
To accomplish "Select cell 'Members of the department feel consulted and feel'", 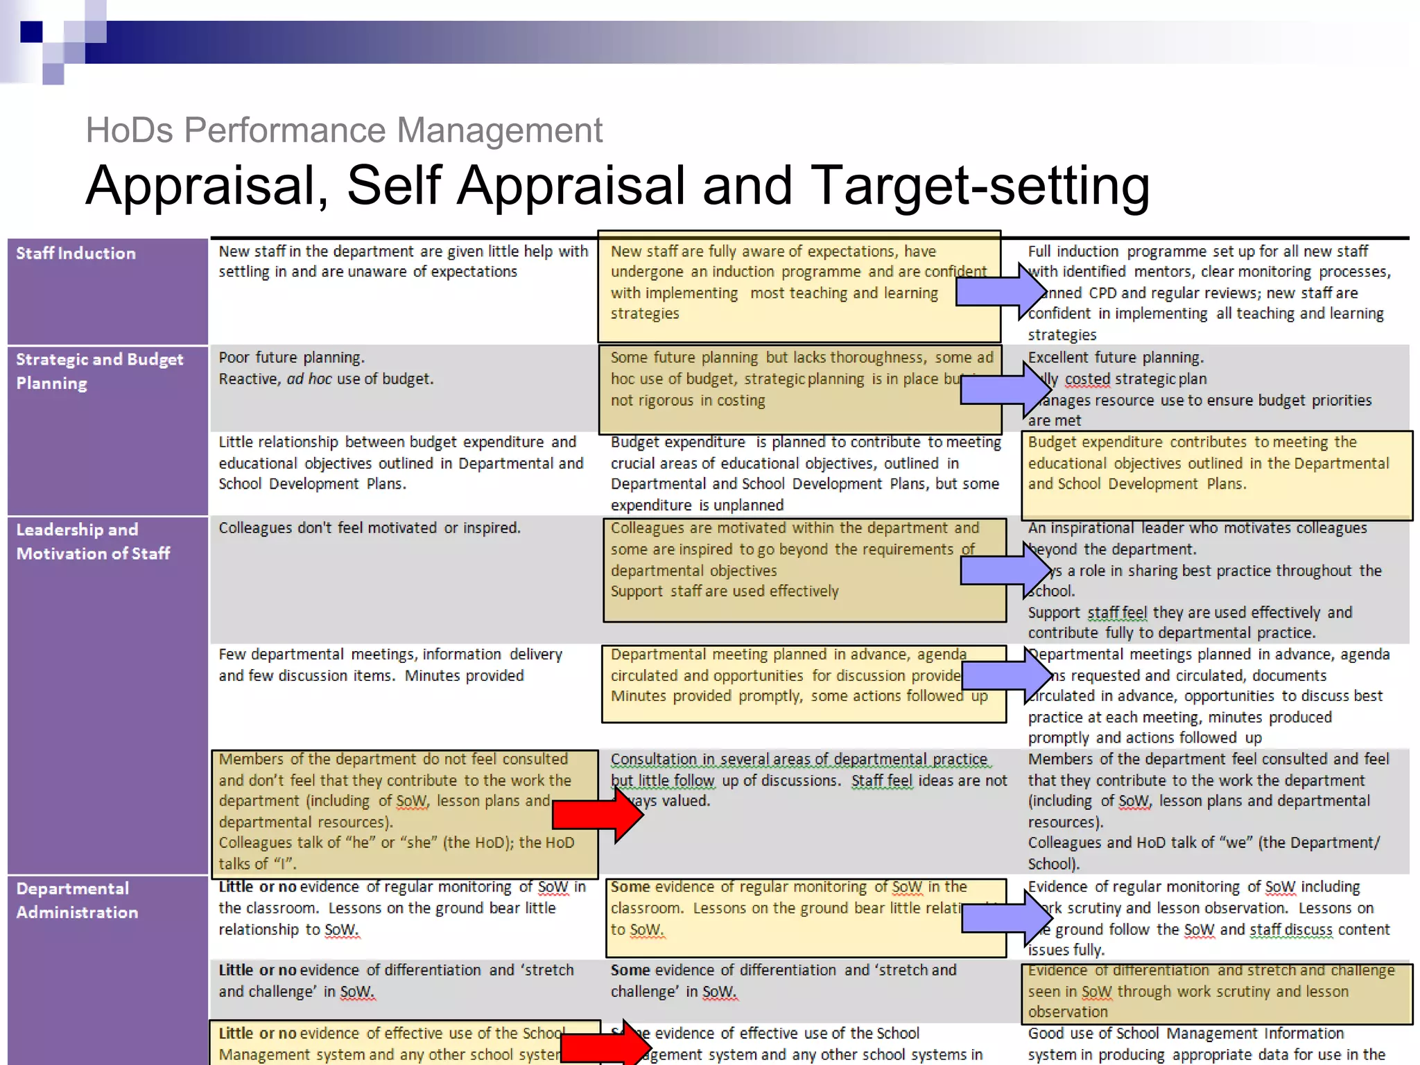I will coord(1214,811).
